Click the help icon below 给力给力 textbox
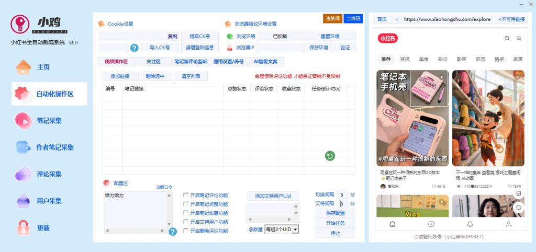 [173, 232]
